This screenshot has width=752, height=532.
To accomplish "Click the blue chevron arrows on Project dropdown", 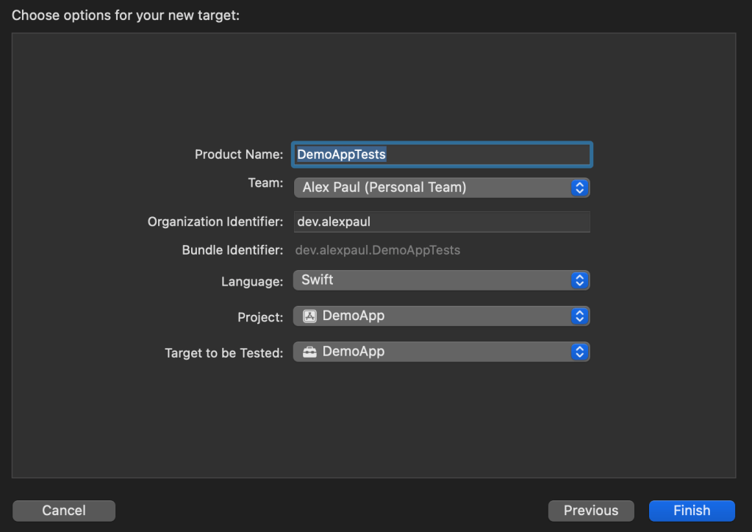I will [x=579, y=316].
